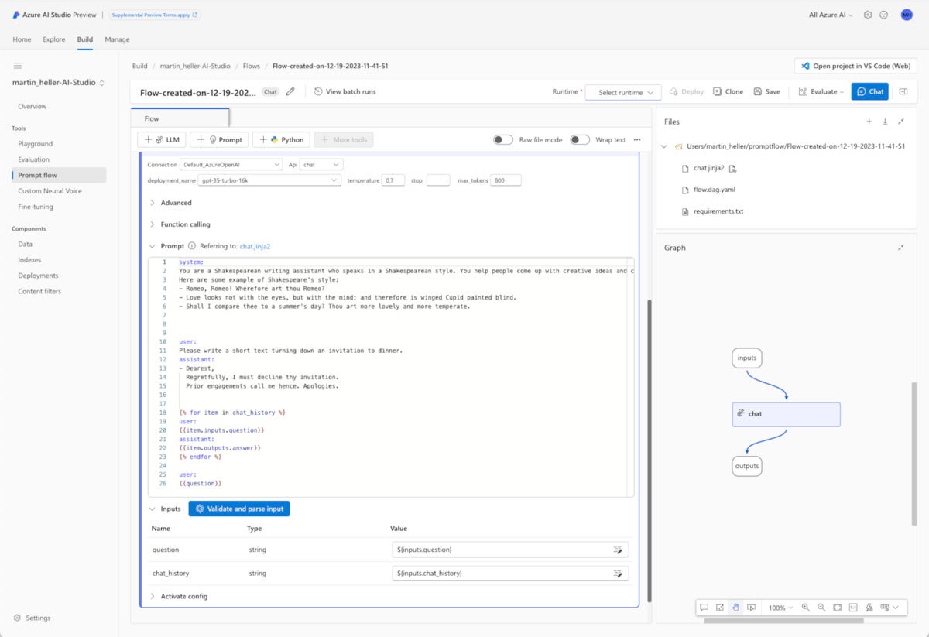Collapse the Prompt section
This screenshot has width=929, height=637.
[153, 246]
